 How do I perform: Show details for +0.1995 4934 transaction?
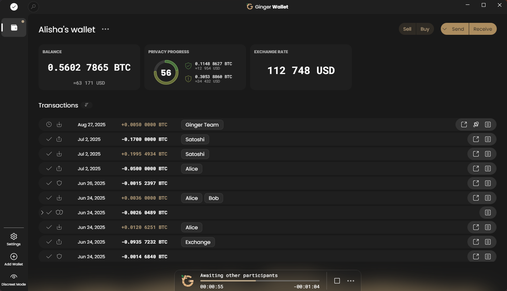(x=488, y=154)
